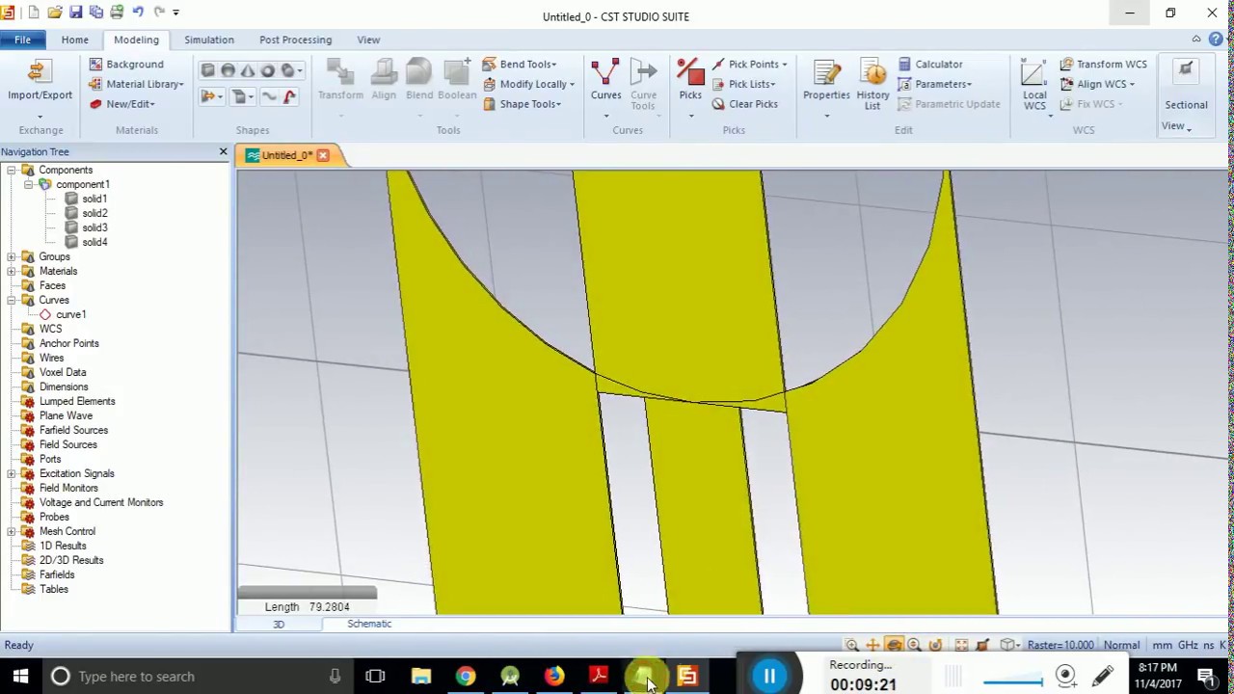Open New/Edit material dropdown
This screenshot has width=1234, height=694.
121,104
